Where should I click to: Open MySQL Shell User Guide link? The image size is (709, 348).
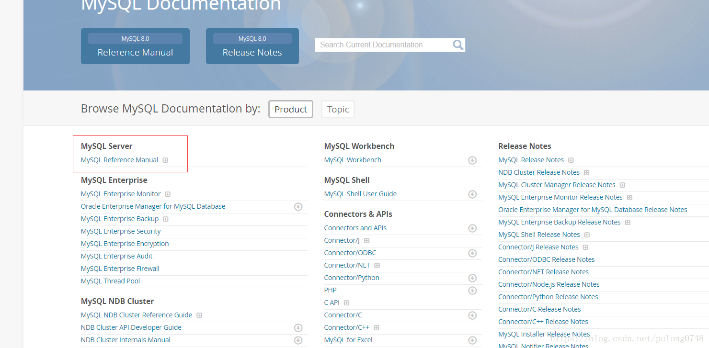click(360, 194)
